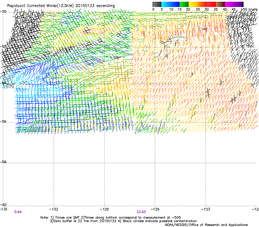
Task: Click the '-126' longitude axis label
Action: point(155,209)
